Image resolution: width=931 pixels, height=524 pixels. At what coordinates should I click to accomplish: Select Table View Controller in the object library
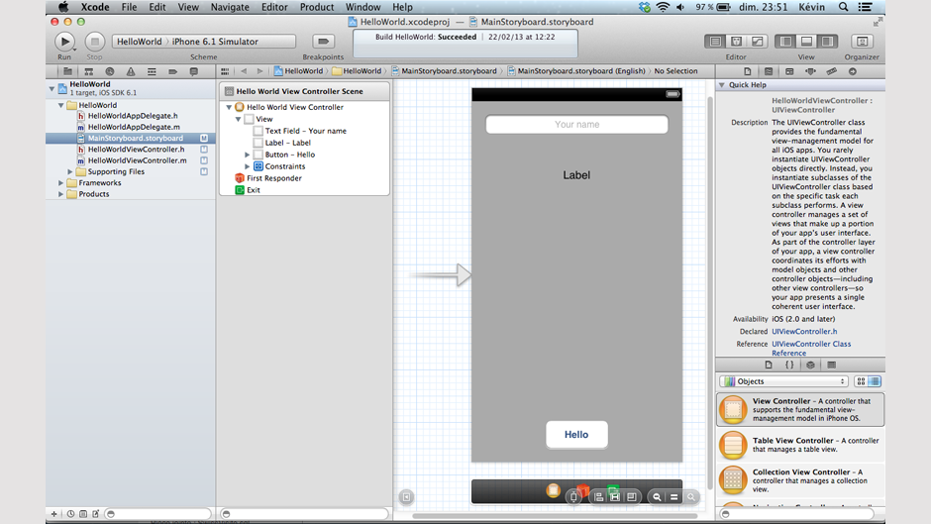click(800, 445)
